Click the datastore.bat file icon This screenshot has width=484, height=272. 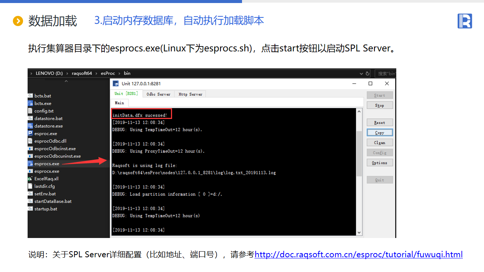(x=30, y=118)
